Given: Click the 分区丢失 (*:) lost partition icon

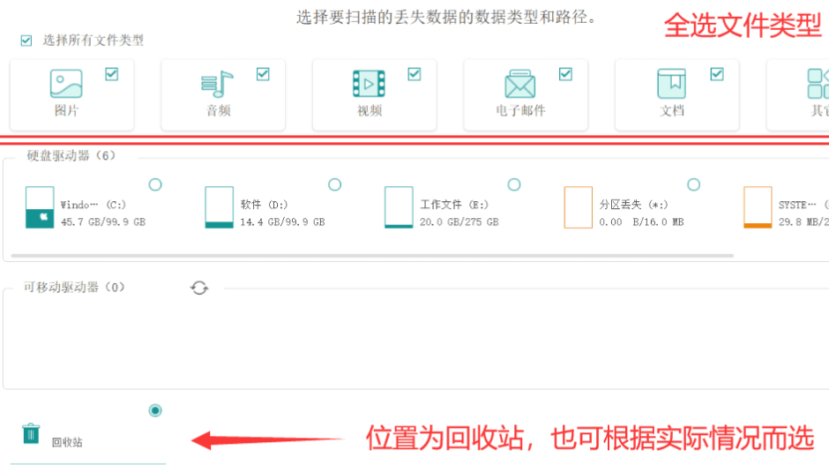Looking at the screenshot, I should (x=578, y=207).
